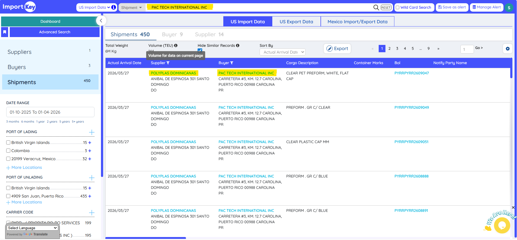
Task: Click the Supplier column filter icon
Action: click(168, 63)
